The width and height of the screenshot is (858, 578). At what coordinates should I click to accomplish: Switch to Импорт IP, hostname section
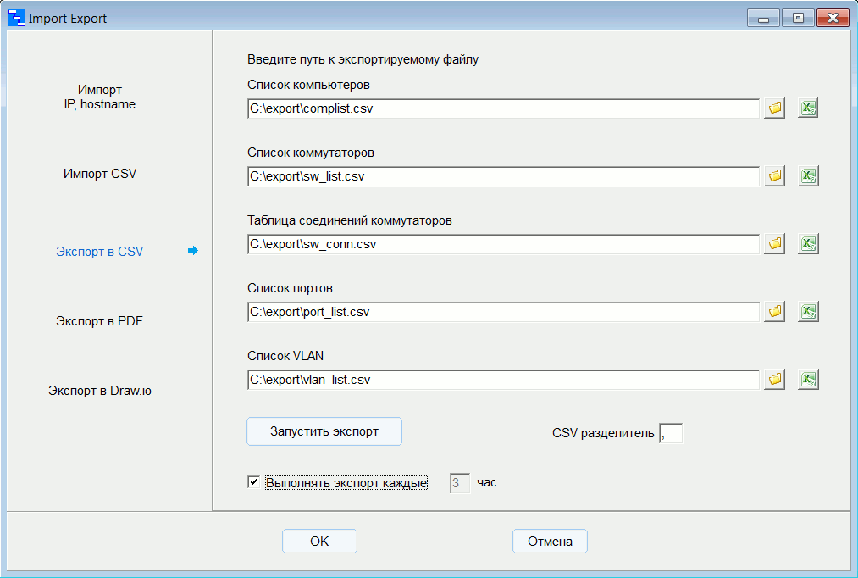[100, 97]
